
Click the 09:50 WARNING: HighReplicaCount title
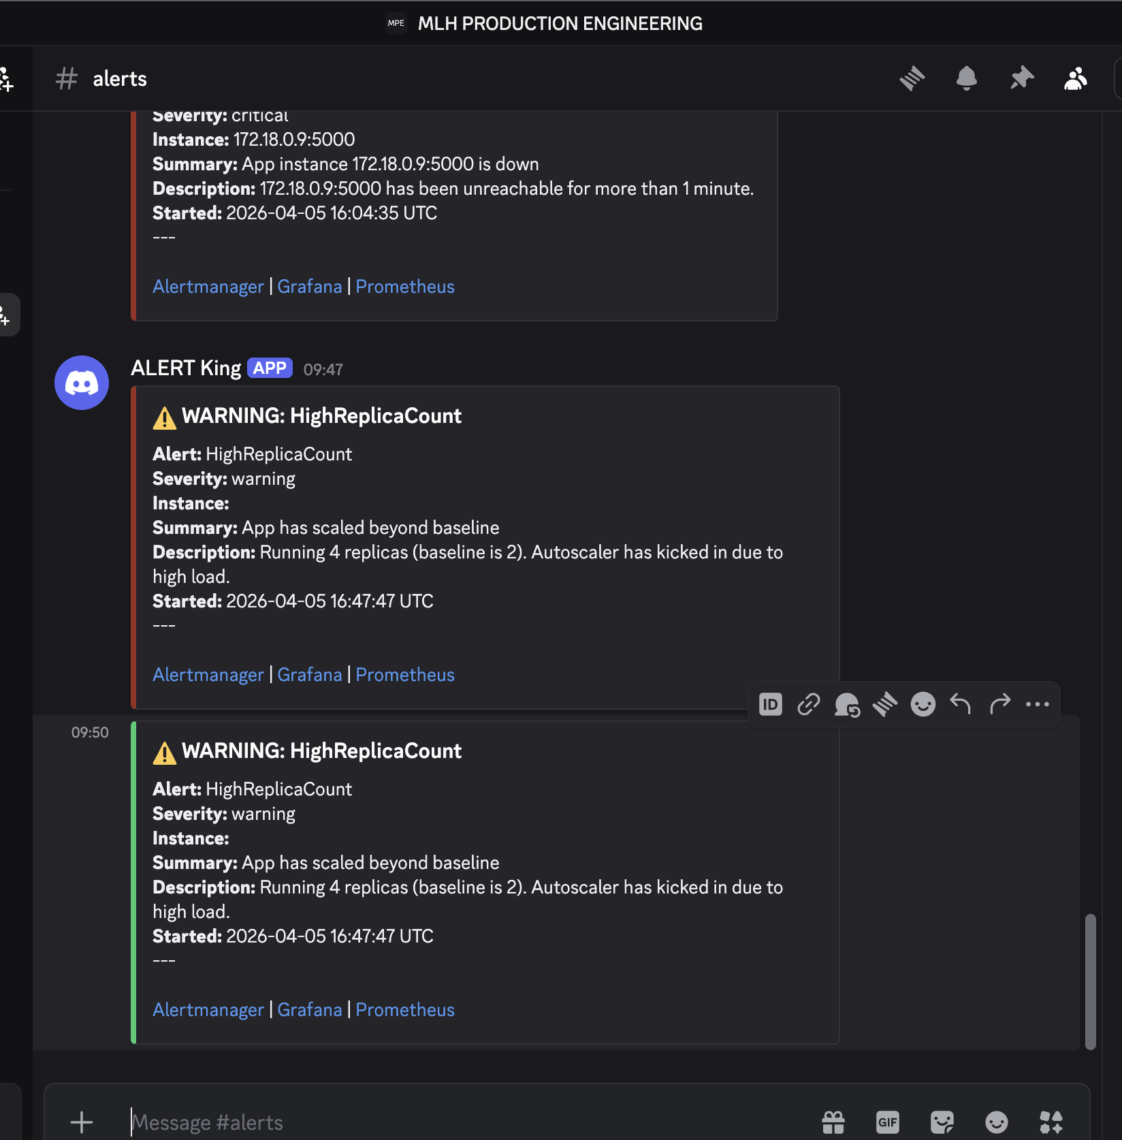pyautogui.click(x=321, y=751)
